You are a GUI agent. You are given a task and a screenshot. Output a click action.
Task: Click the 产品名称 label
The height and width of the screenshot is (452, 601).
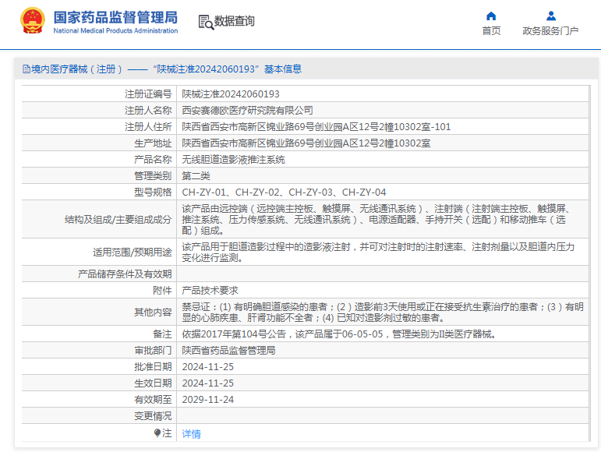(x=153, y=159)
